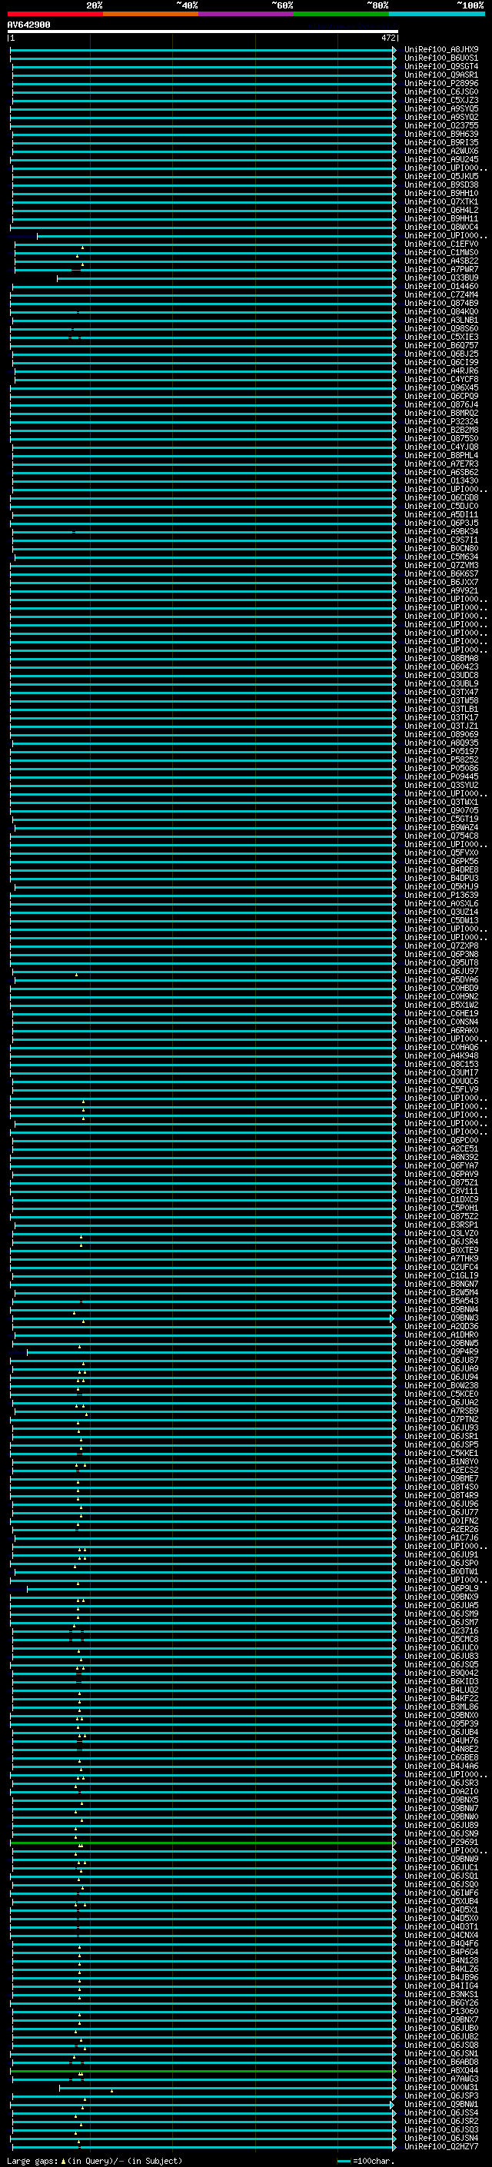
Task: Select the UniRef100_B6Q757 label
Action: 440,345
